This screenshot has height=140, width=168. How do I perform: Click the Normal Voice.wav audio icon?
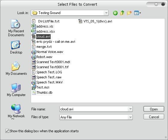pos(33,52)
